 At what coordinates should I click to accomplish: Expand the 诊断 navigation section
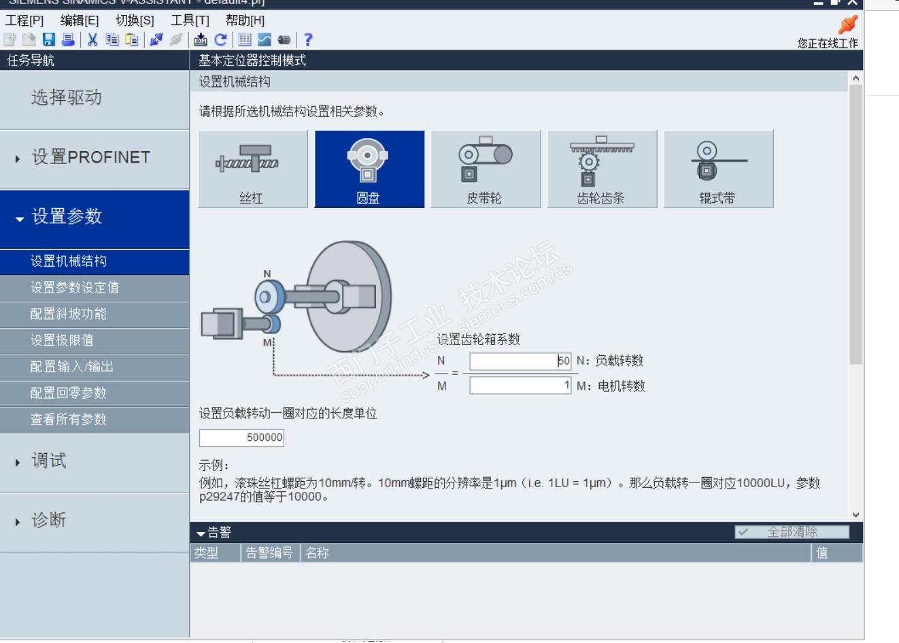95,521
